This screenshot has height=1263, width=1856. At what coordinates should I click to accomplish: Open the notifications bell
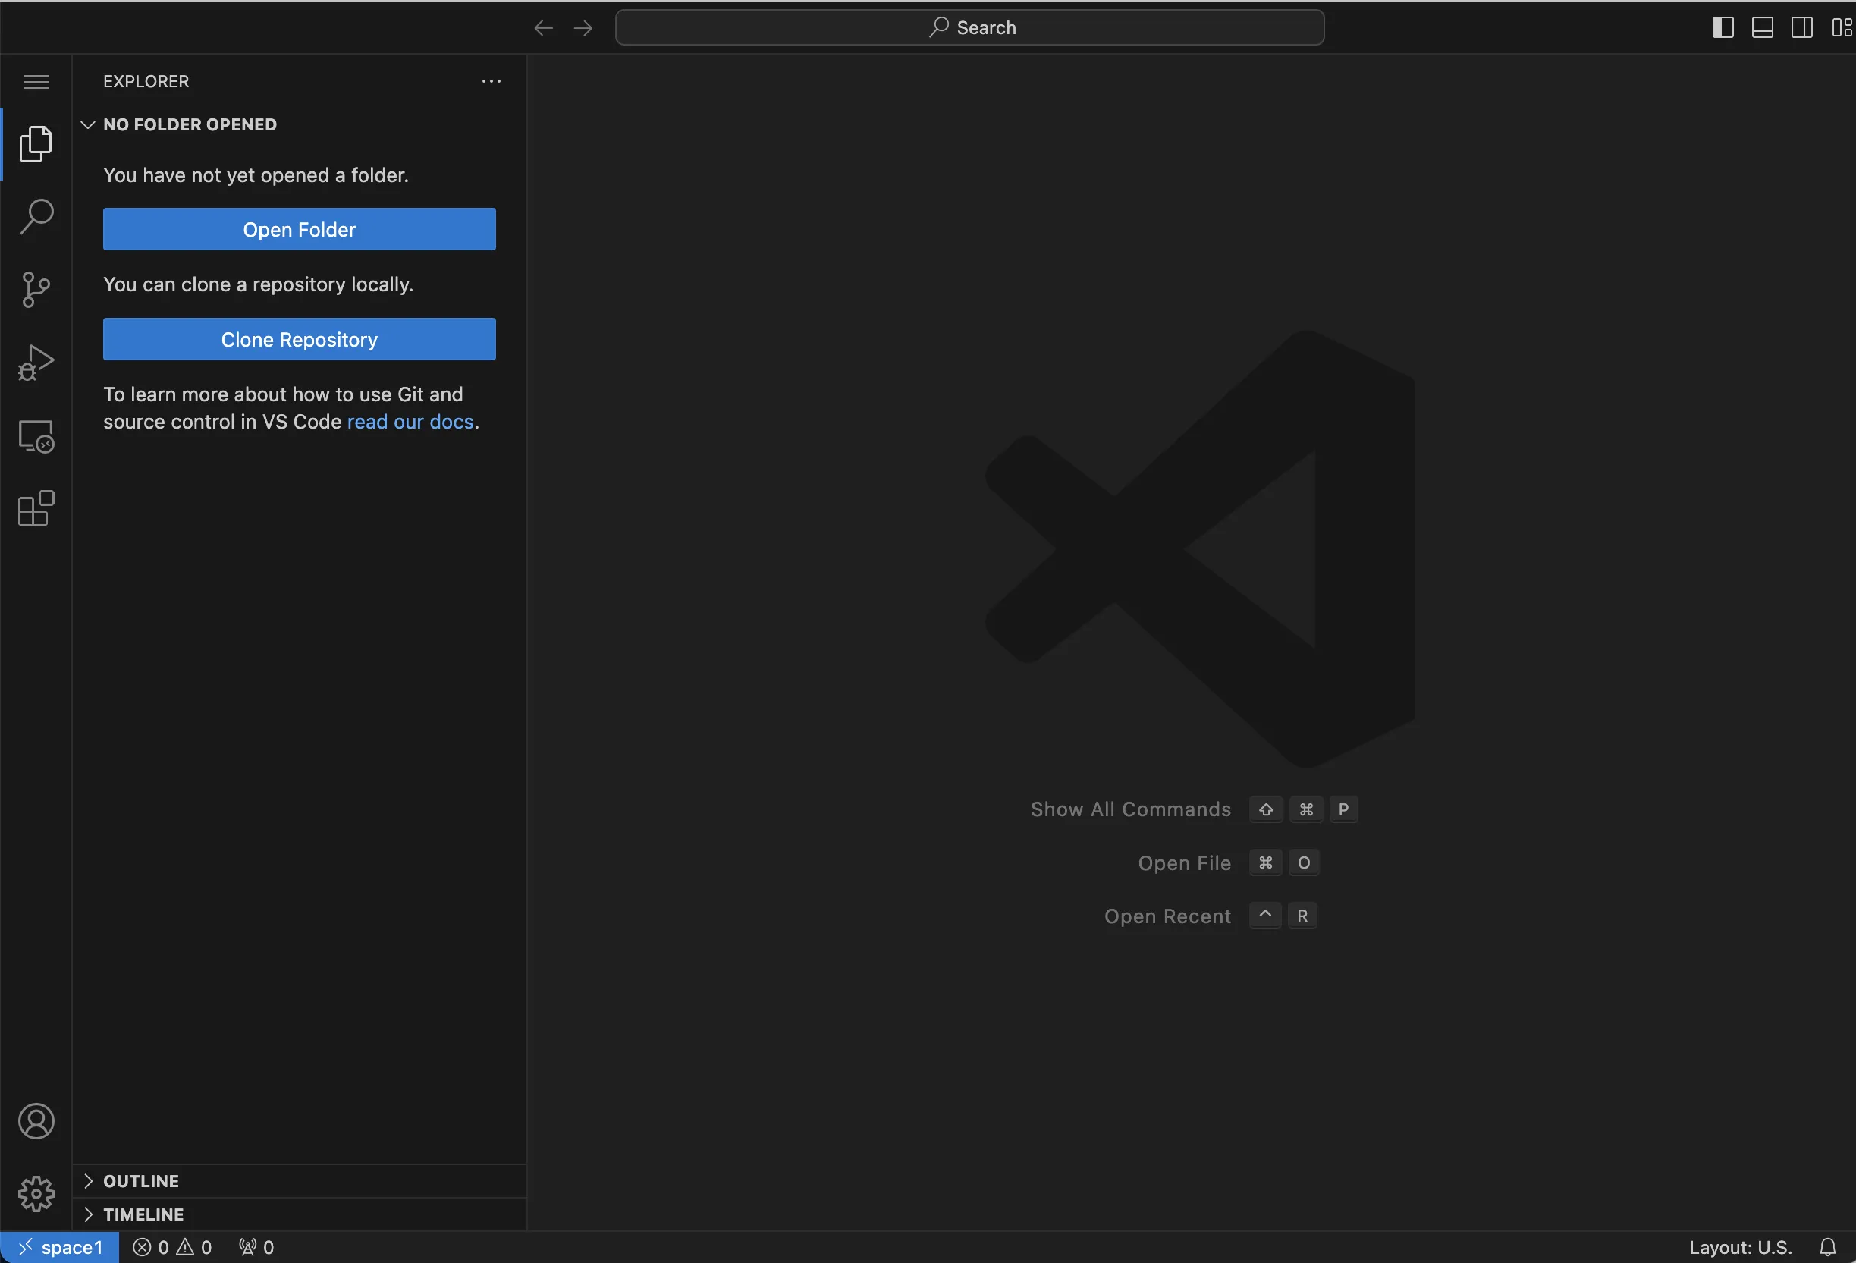tap(1827, 1247)
